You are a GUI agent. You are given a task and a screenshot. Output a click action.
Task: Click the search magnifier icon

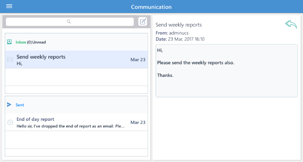(x=69, y=22)
